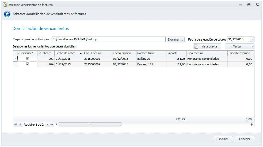
Task: Jump to last record in navigator
Action: coord(52,125)
